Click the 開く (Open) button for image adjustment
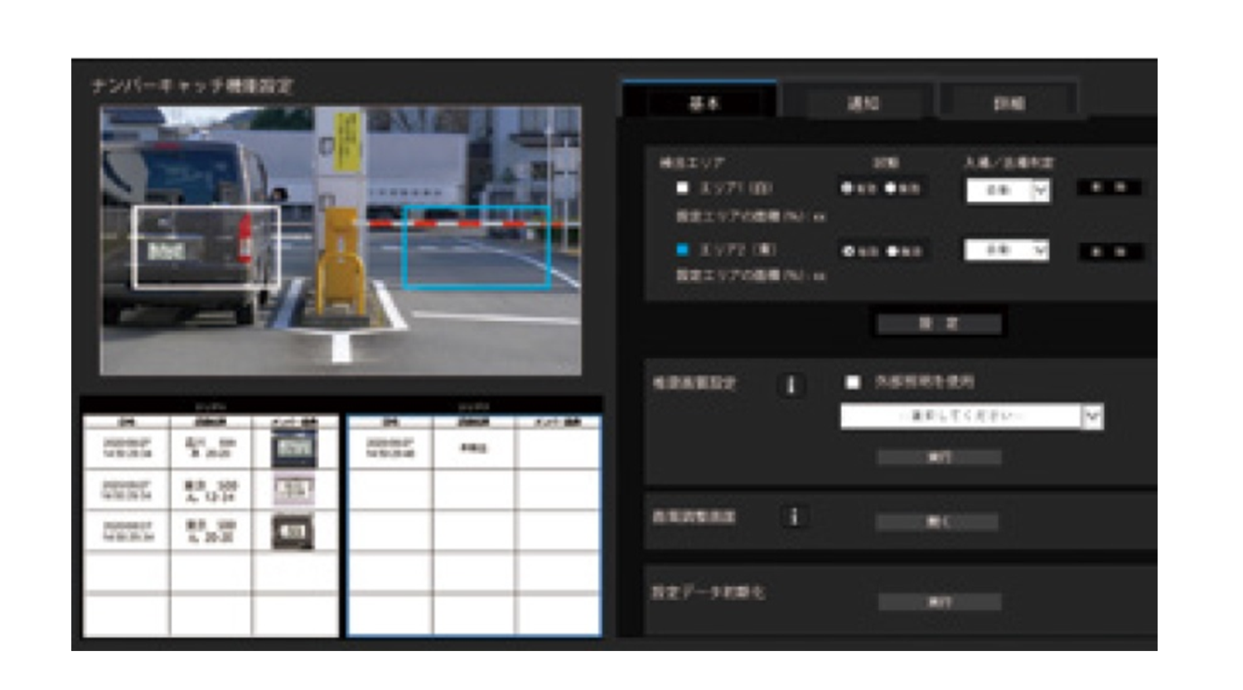This screenshot has height=690, width=1243. point(937,522)
